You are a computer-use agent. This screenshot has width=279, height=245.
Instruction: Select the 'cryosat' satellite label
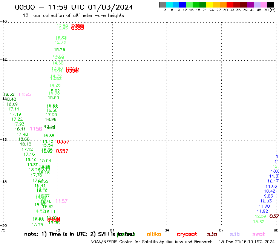[187, 234]
